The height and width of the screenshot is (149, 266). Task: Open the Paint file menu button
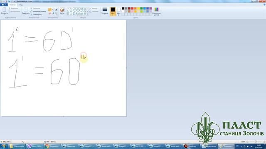click(x=4, y=5)
